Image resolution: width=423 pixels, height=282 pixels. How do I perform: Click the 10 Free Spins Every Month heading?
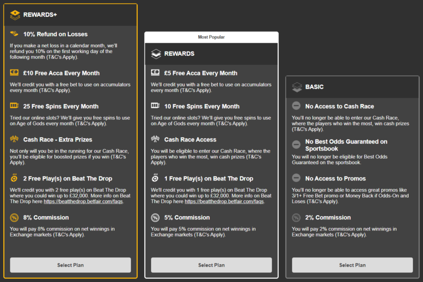[202, 106]
